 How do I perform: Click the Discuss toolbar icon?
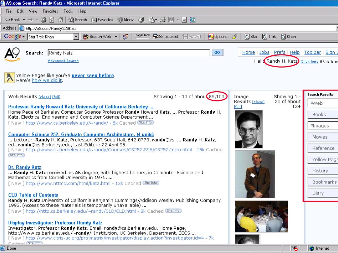tap(184, 20)
